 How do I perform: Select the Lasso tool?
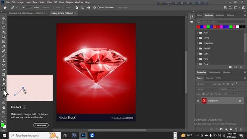click(x=3, y=27)
